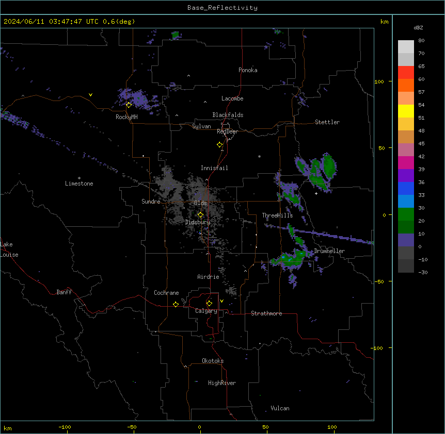Select the bright green 20-30 dBZ legend swatch
445x434 pixels.
coord(406,214)
